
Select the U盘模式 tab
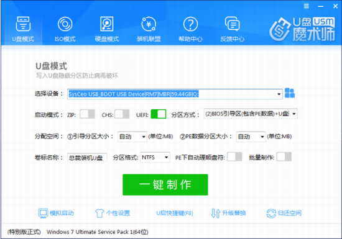pos(23,29)
